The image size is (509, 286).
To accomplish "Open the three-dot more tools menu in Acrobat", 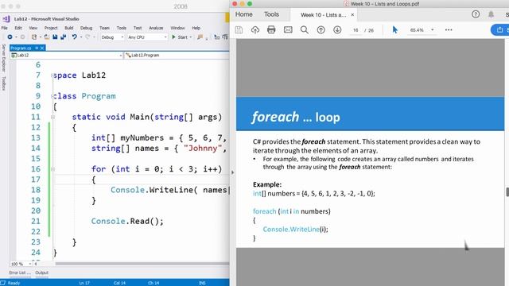I will (449, 30).
